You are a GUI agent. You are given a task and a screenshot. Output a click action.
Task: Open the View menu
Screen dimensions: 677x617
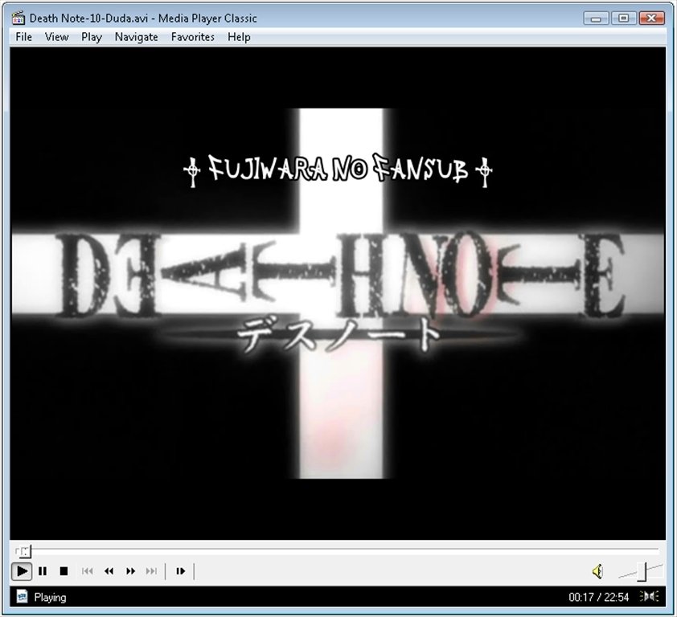56,37
